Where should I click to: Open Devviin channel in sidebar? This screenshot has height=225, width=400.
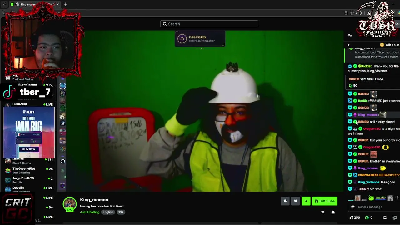click(29, 189)
